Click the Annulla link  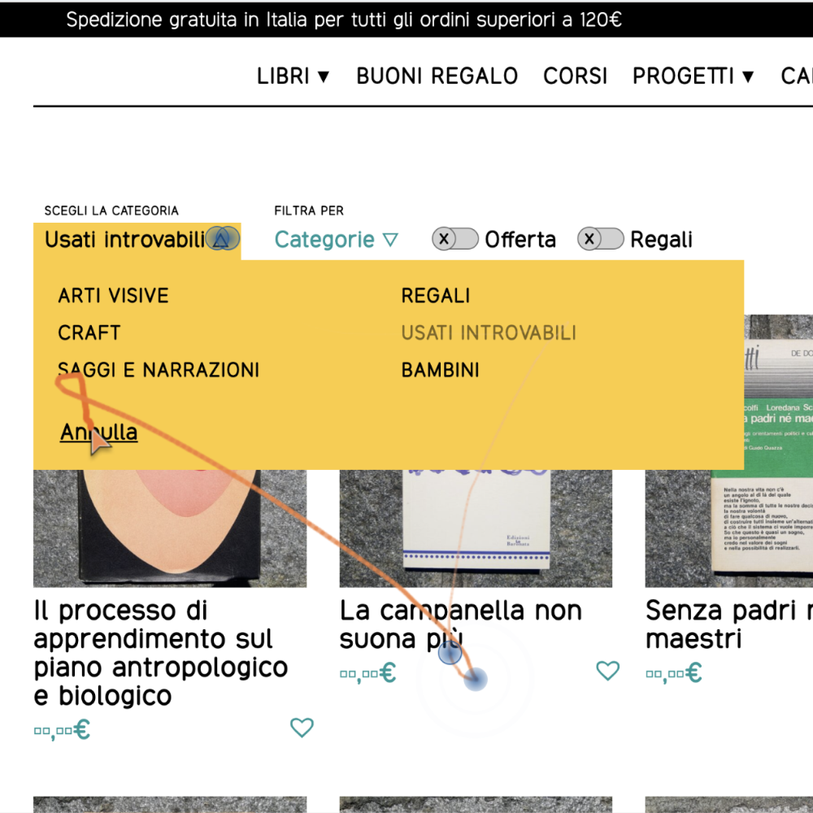pos(98,433)
